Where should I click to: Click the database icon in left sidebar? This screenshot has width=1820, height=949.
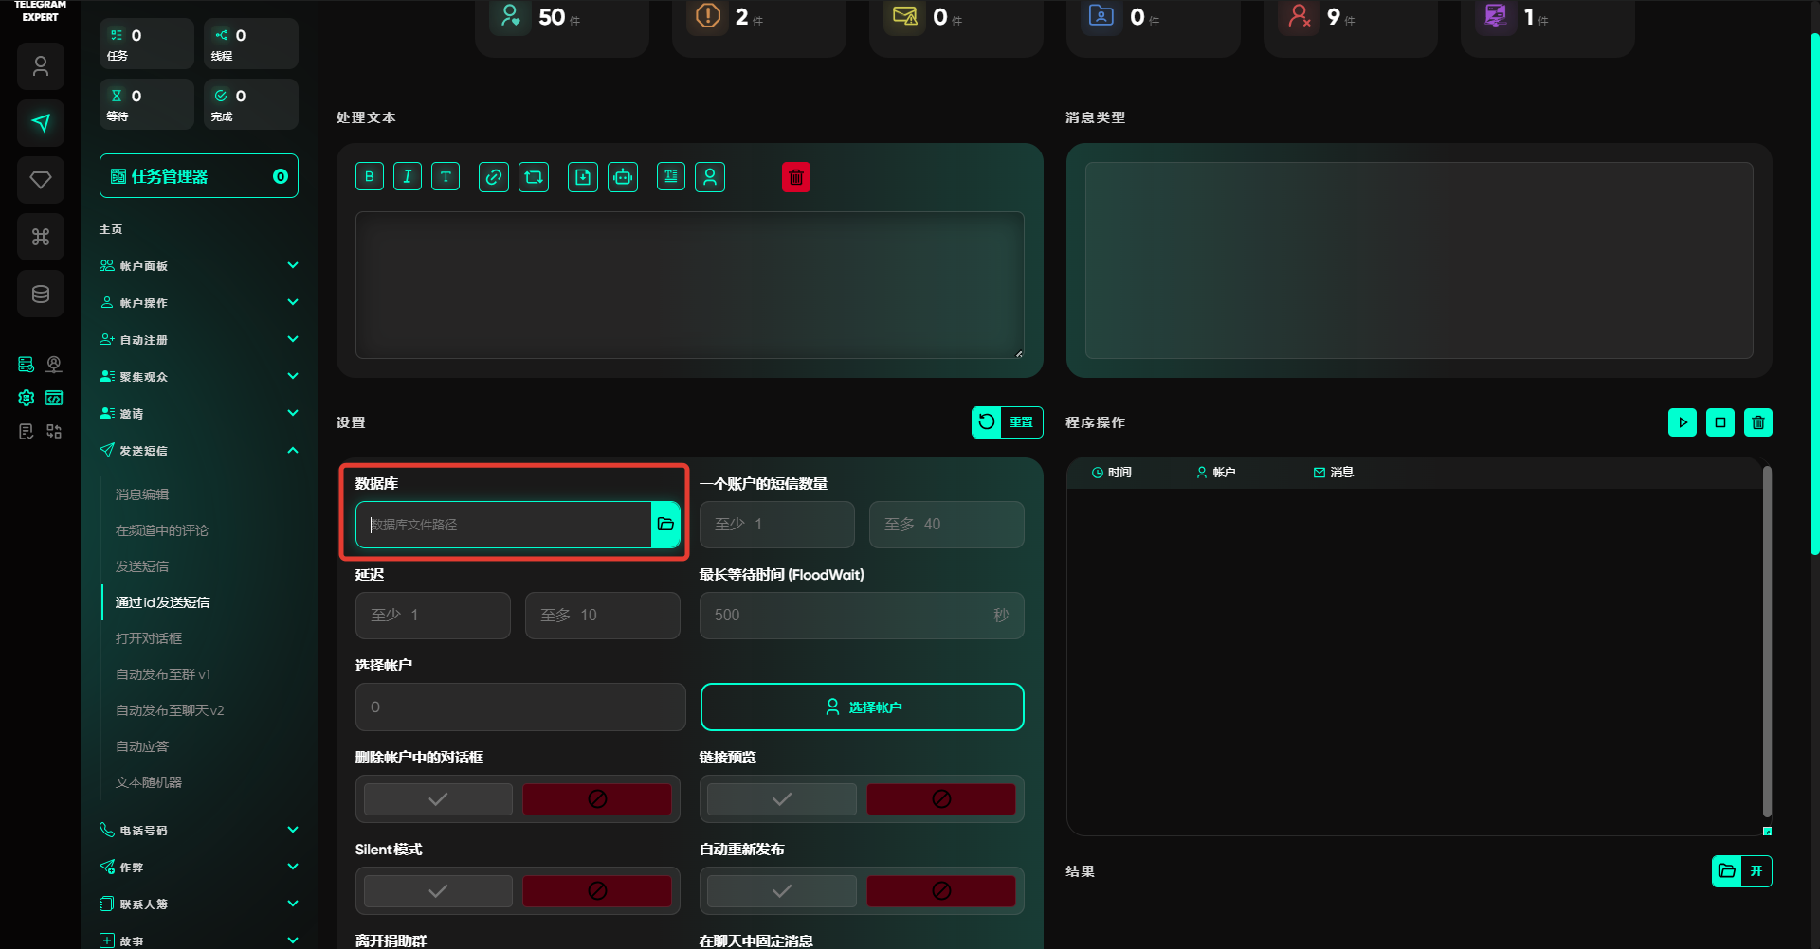tap(41, 294)
